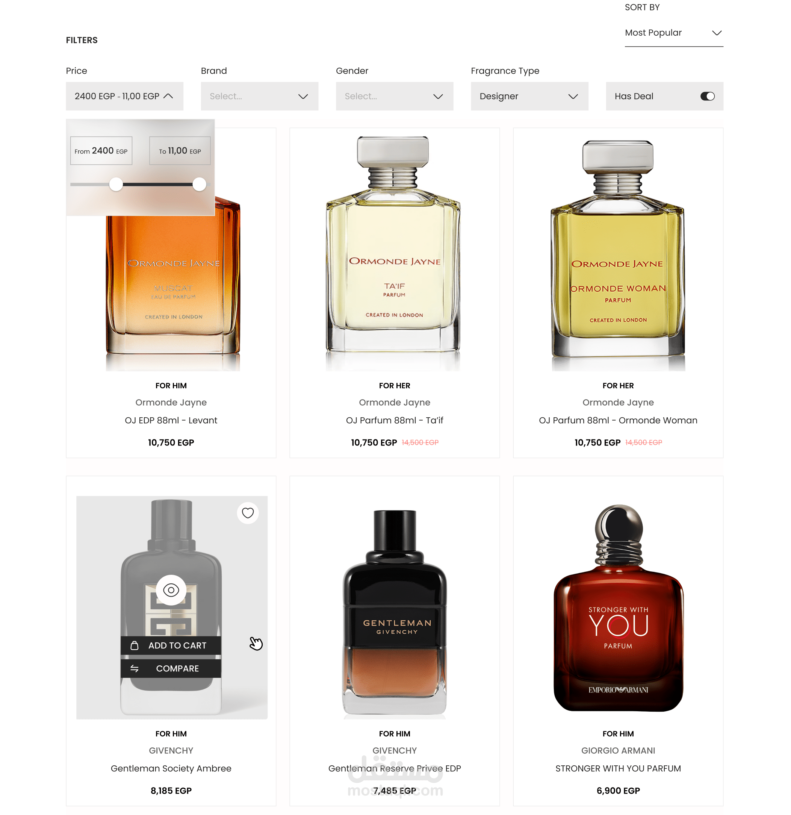Expand the Fragrance Type Designer dropdown

coord(529,96)
